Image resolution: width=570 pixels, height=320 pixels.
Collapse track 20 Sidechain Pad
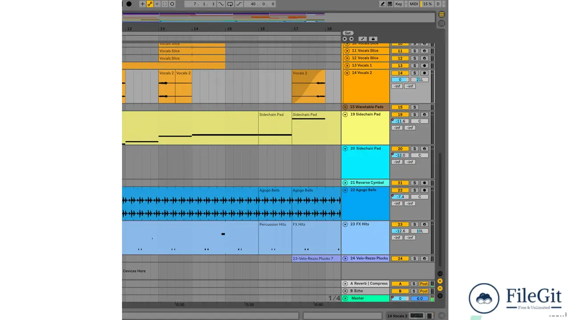click(345, 148)
